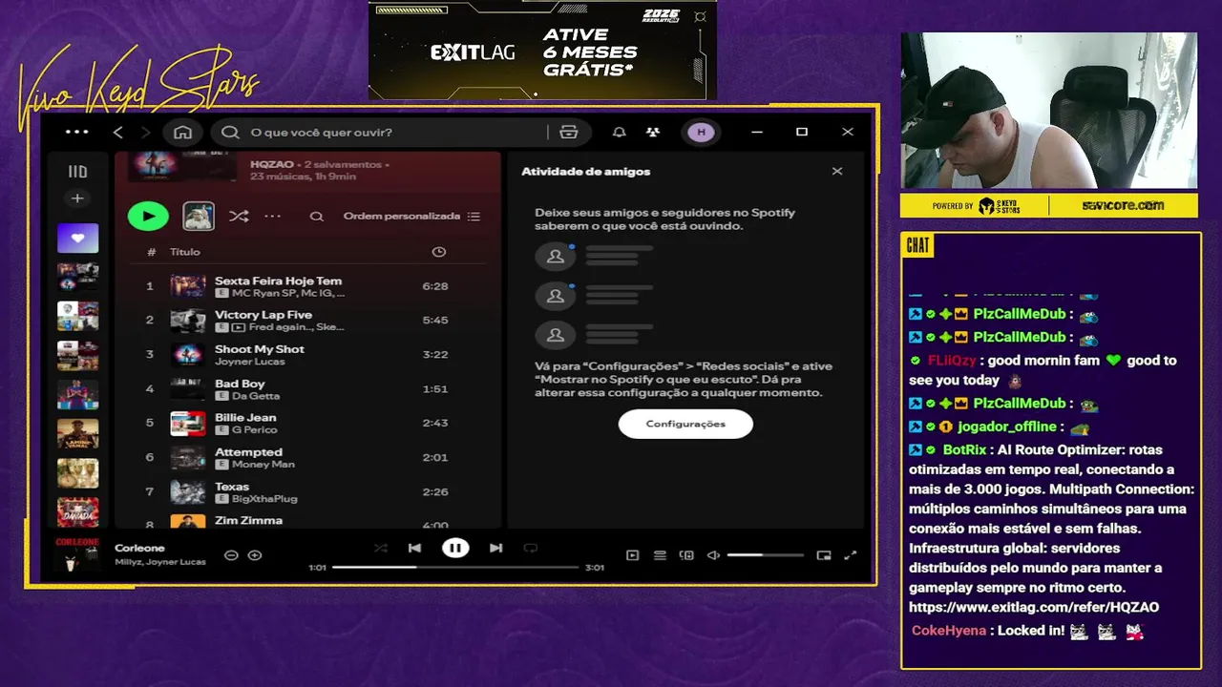This screenshot has width=1222, height=687.
Task: Click the search magnifier in the top bar
Action: click(230, 133)
